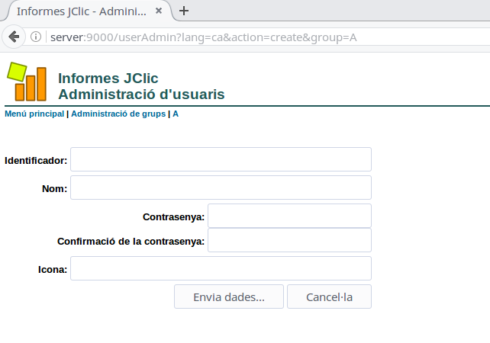Open group A breadcrumb link
The width and height of the screenshot is (490, 343).
(x=176, y=114)
